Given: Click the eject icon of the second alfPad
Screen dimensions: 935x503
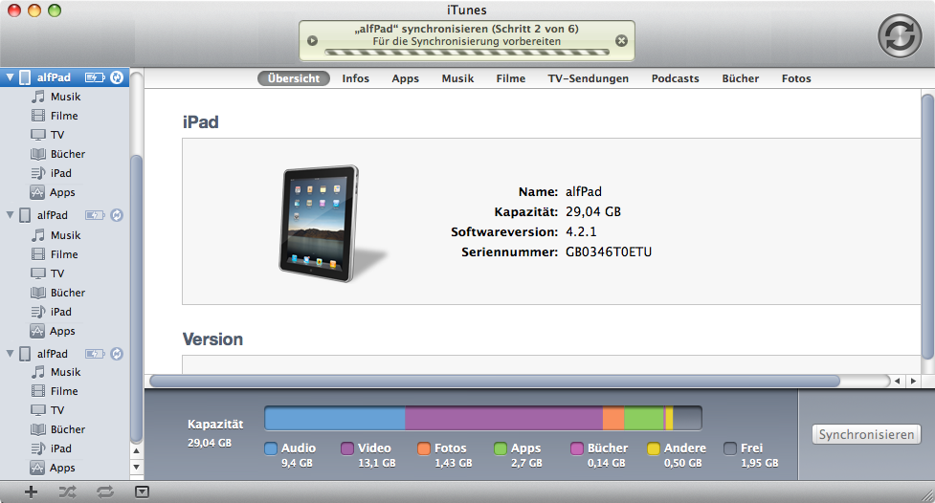Looking at the screenshot, I should (117, 215).
